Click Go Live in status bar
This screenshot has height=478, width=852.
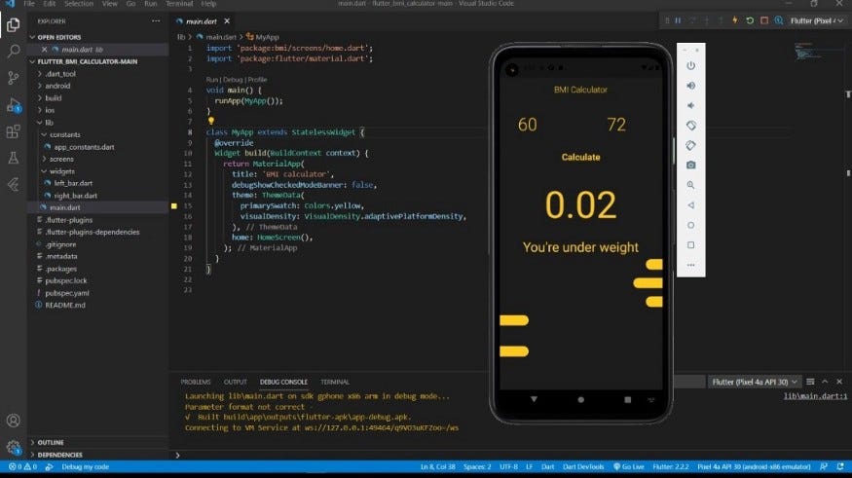pyautogui.click(x=629, y=466)
